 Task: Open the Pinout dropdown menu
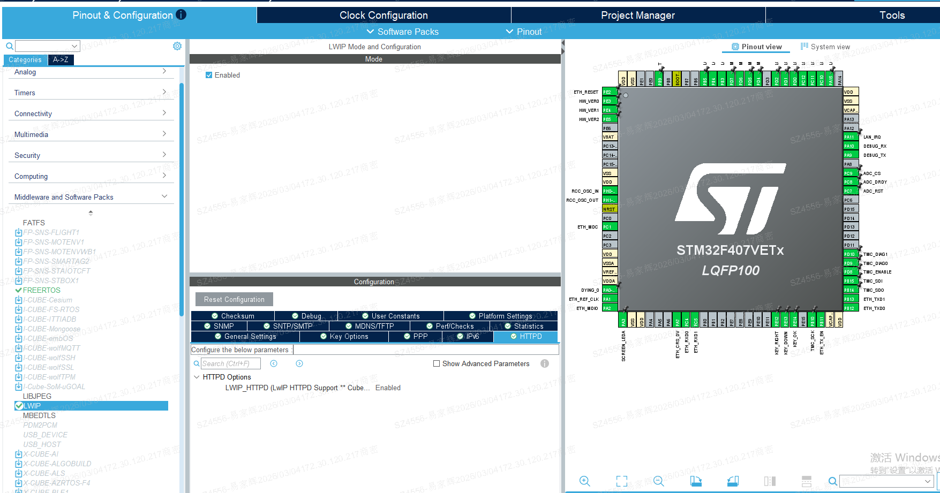click(x=524, y=32)
